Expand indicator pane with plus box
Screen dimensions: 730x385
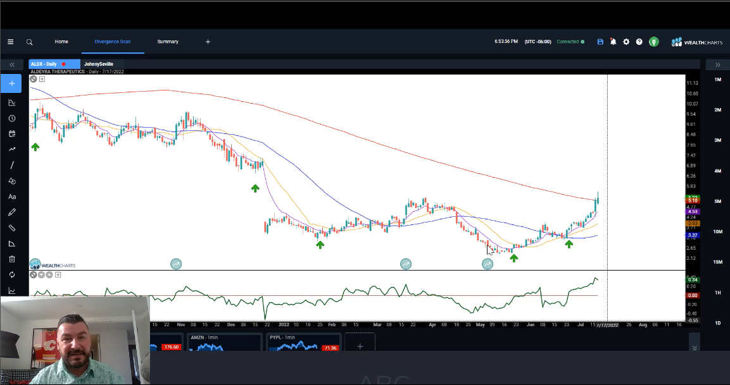(x=58, y=275)
